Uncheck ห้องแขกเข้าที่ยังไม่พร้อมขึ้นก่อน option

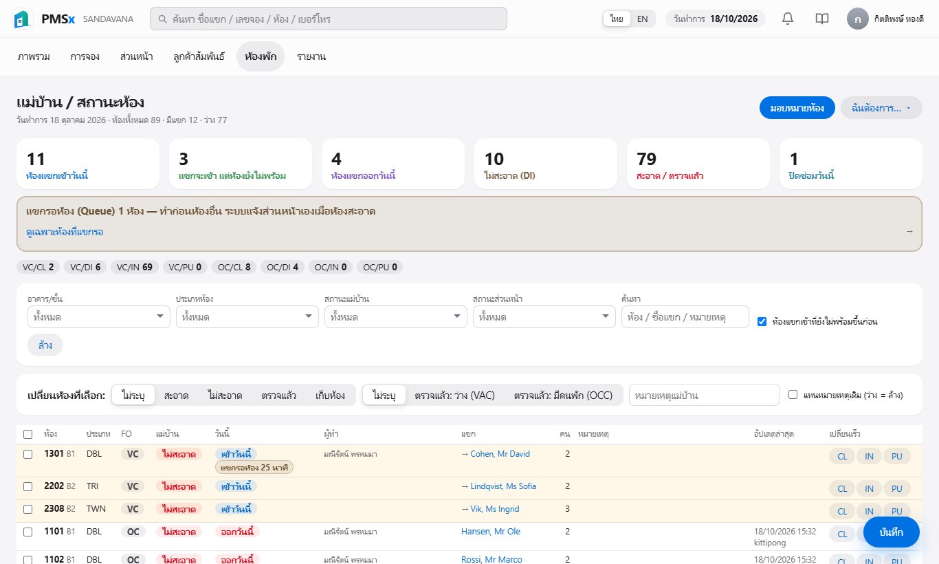(x=762, y=321)
